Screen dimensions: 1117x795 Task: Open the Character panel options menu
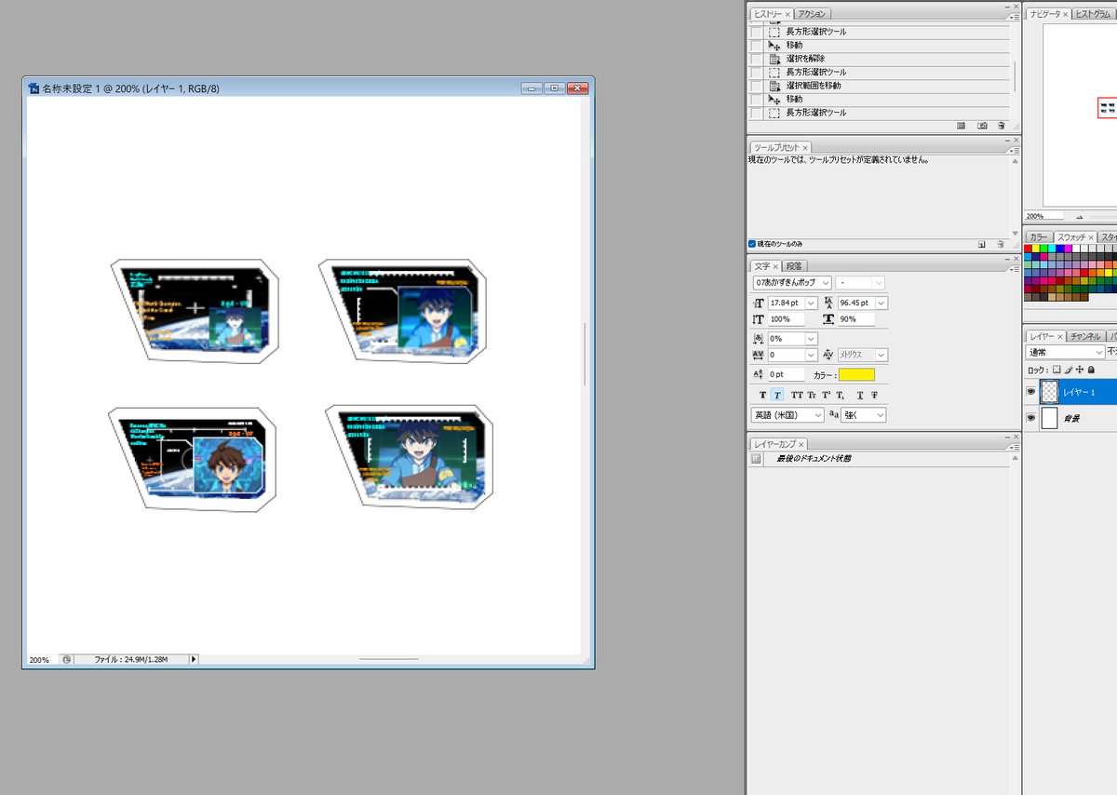click(x=1015, y=269)
